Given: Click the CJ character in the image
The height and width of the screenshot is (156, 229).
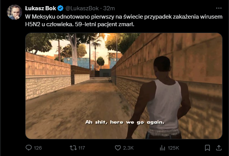Looking at the screenshot, I should [x=159, y=98].
